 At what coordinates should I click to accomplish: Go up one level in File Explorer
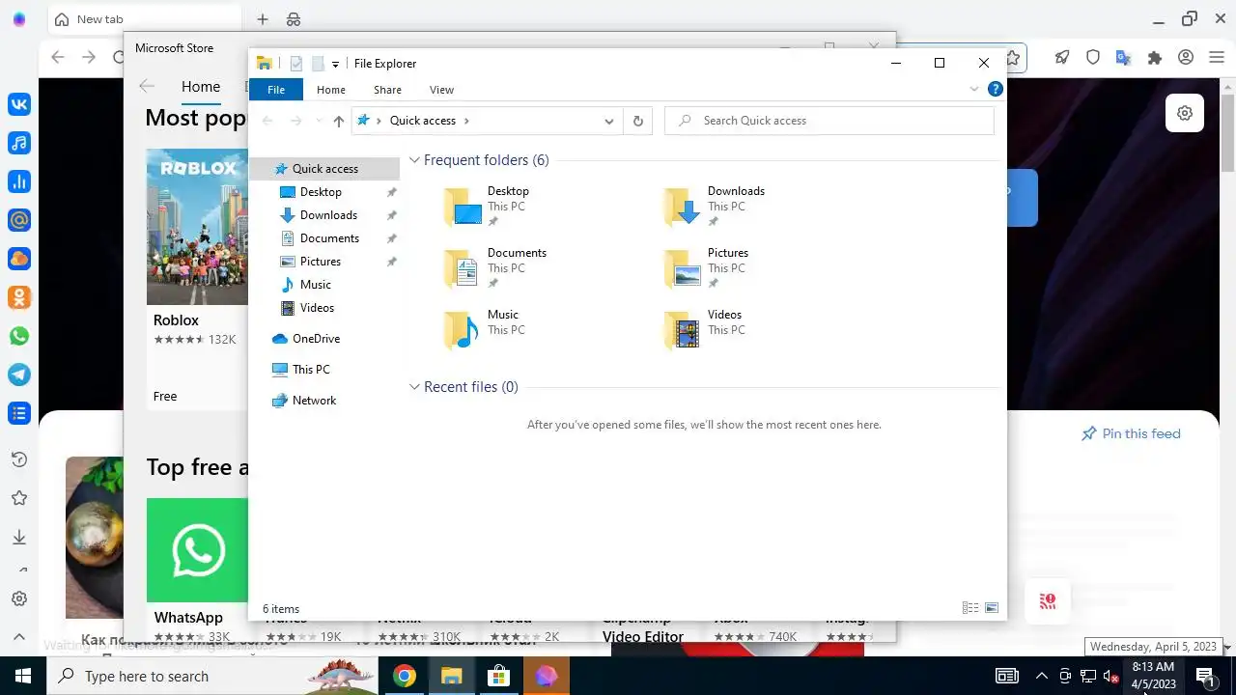(x=338, y=121)
